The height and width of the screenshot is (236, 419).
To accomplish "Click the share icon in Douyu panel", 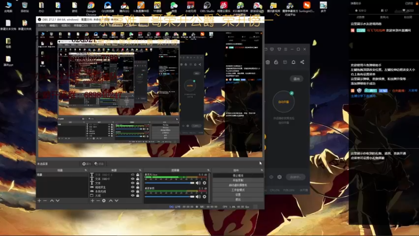I will point(302,62).
